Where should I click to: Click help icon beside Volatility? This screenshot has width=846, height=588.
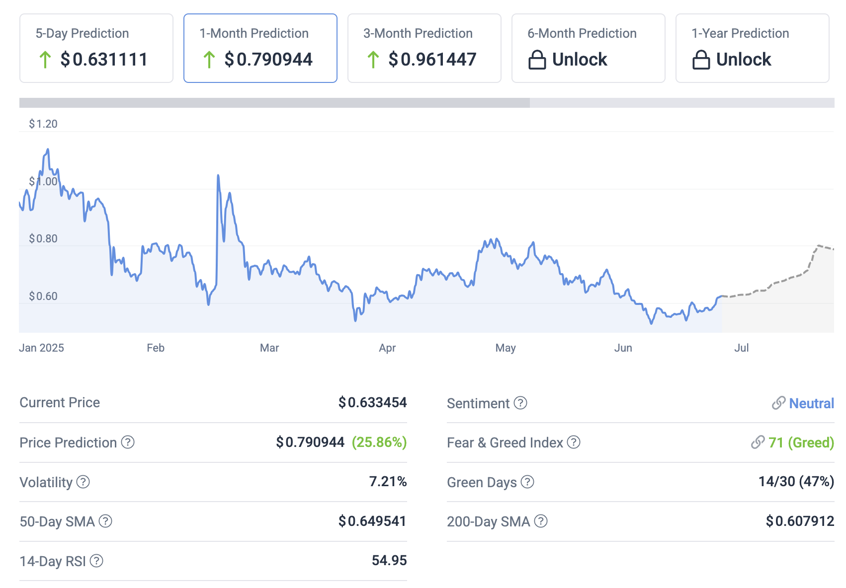(x=83, y=482)
